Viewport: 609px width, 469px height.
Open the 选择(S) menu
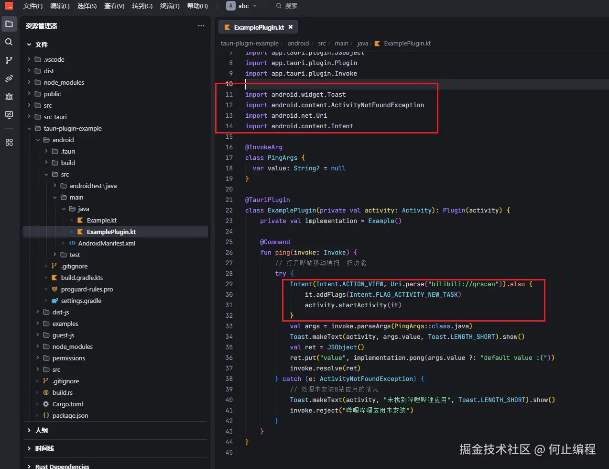tap(87, 6)
